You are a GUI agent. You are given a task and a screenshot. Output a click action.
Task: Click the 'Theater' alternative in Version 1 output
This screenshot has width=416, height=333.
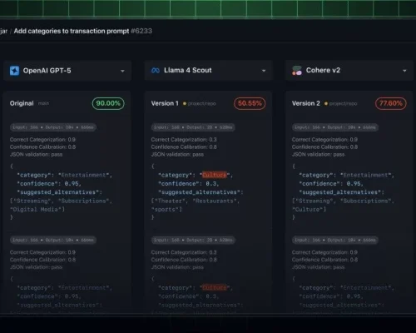(170, 201)
